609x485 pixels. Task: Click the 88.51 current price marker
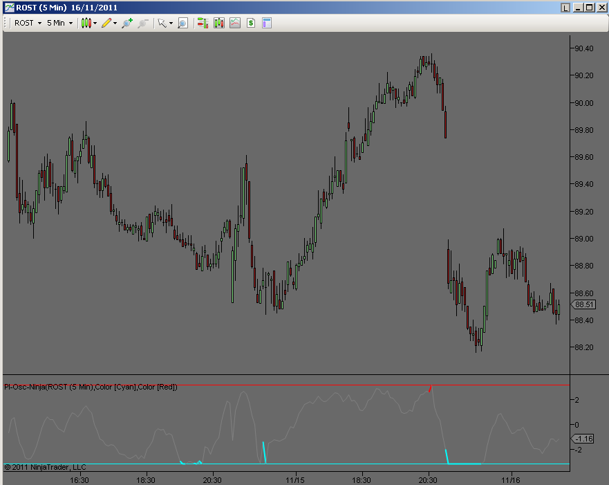[x=584, y=305]
